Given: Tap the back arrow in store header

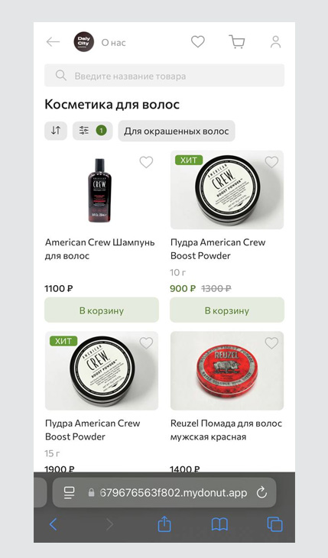Looking at the screenshot, I should click(x=53, y=42).
